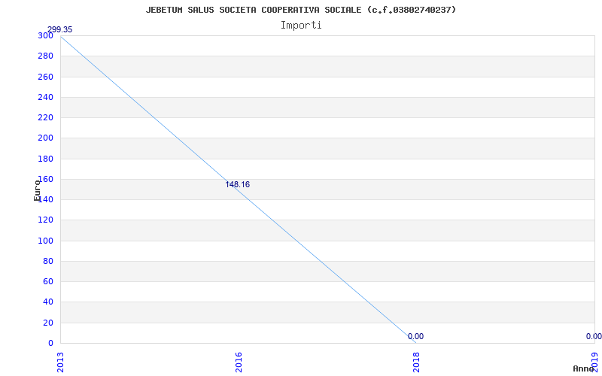602x376 pixels.
Task: Click the 200 y-axis tick label
Action: point(45,138)
